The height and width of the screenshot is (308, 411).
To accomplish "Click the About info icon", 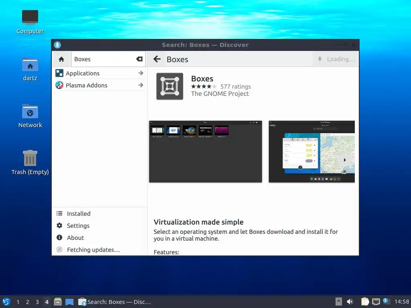I will point(59,237).
